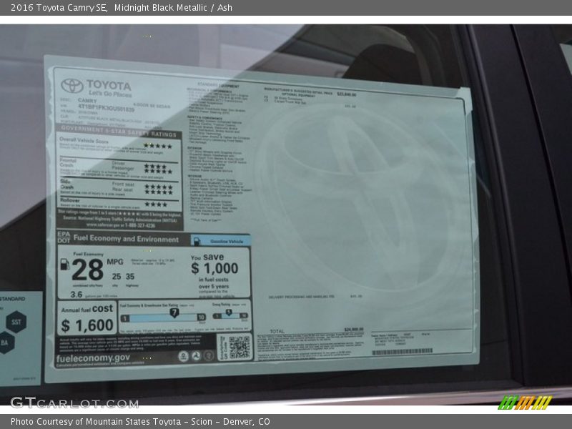Click the EPA DOT label icon
The image size is (572, 429).
(x=62, y=238)
